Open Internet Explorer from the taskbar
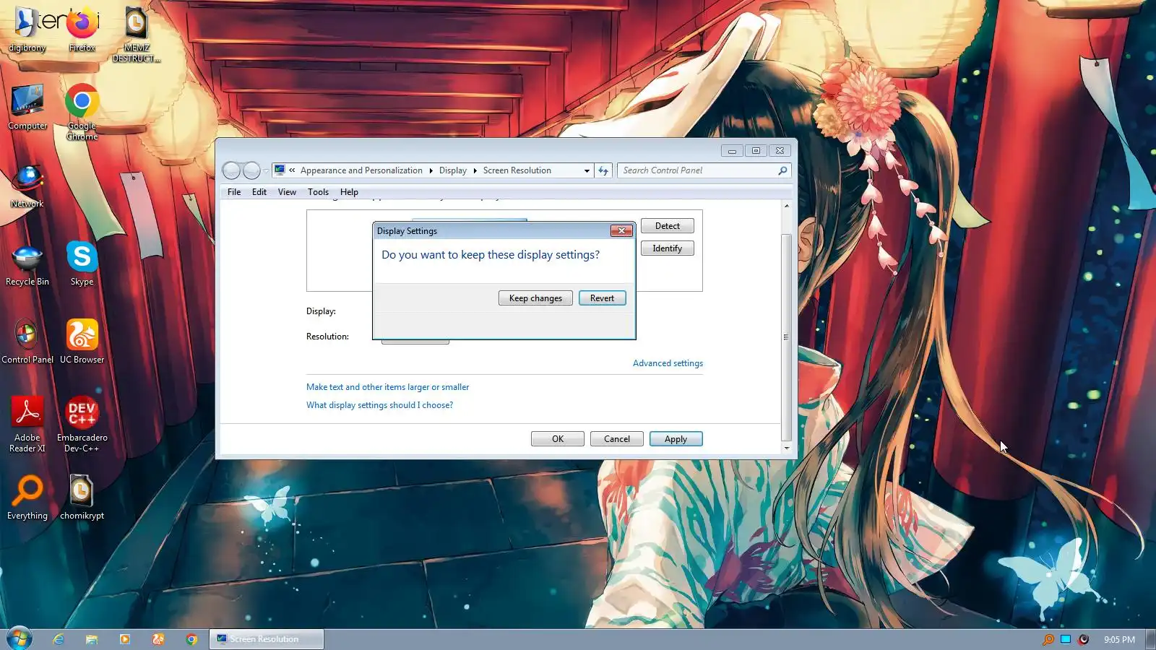This screenshot has width=1156, height=650. [59, 639]
